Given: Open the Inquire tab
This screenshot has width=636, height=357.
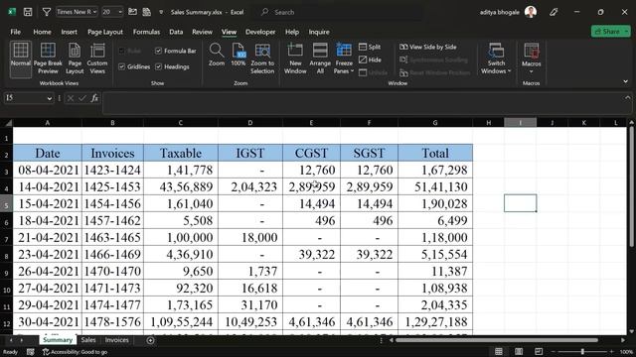Looking at the screenshot, I should (x=319, y=32).
